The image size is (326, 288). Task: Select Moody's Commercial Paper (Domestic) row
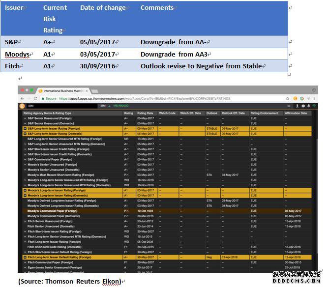(x=167, y=216)
